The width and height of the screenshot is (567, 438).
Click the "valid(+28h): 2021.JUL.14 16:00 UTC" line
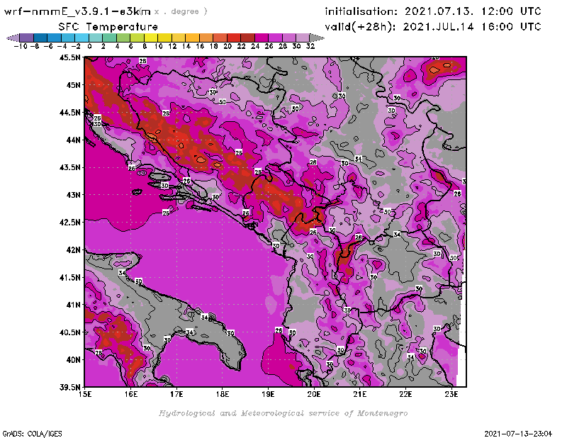pyautogui.click(x=433, y=27)
